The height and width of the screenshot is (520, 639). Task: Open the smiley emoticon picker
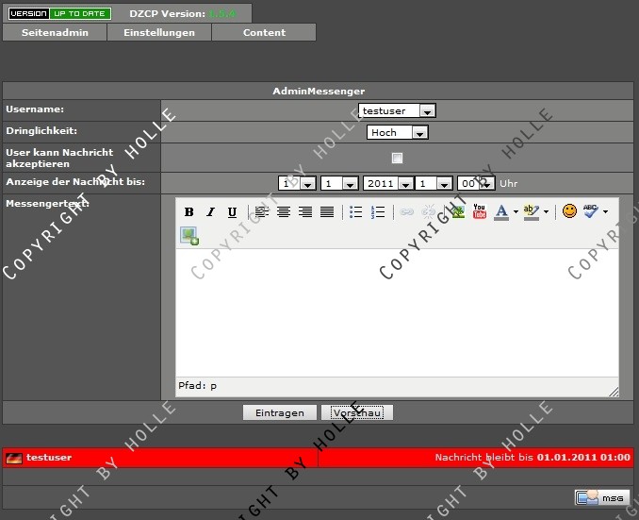tap(569, 212)
